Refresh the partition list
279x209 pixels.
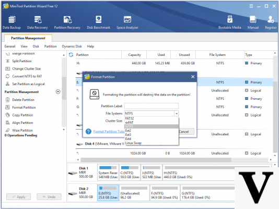tap(71, 55)
